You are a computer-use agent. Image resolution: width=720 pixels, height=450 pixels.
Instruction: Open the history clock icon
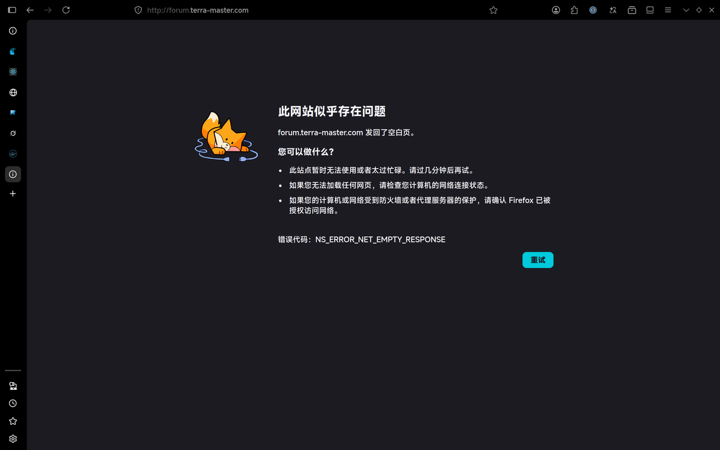[x=13, y=403]
